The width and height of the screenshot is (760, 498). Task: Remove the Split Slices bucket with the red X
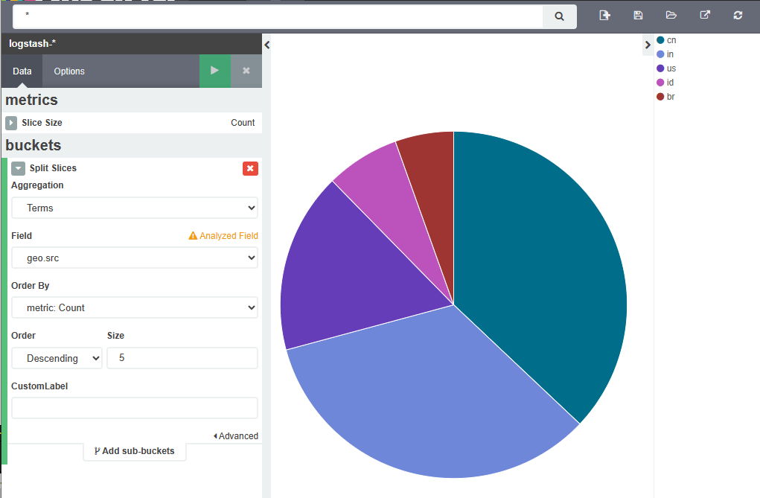(250, 168)
